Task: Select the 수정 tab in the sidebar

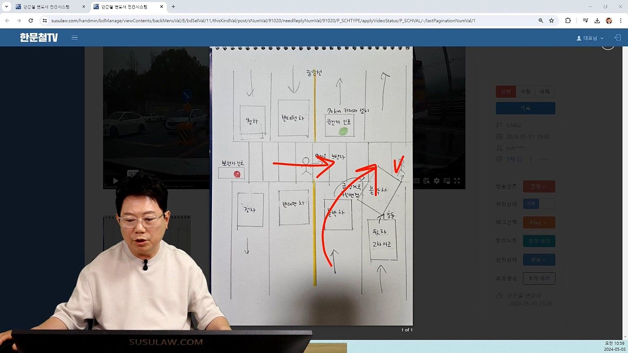Action: (x=525, y=91)
